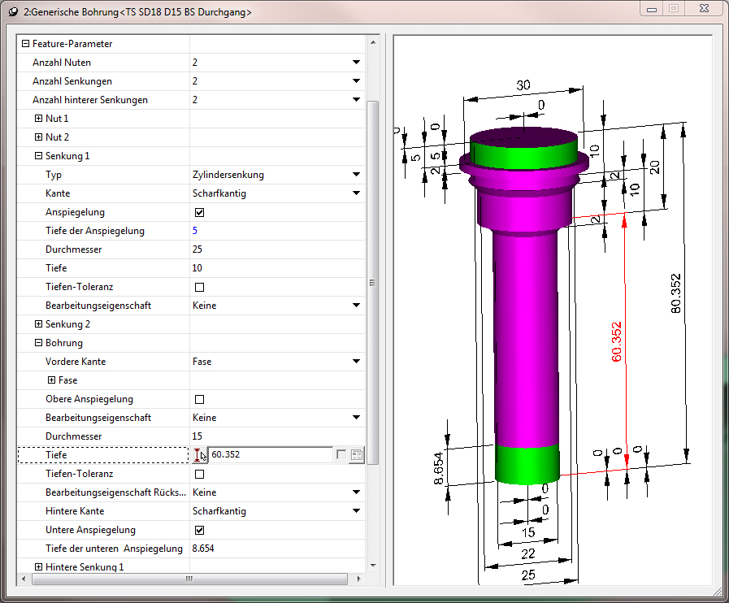Viewport: 729px width, 603px height.
Task: Collapse the Bohrung section
Action: [x=38, y=343]
